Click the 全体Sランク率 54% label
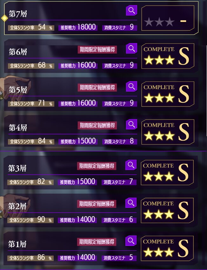 point(31,28)
